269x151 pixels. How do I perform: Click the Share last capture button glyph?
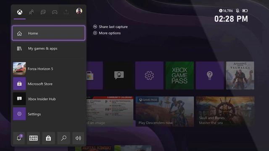pyautogui.click(x=95, y=27)
